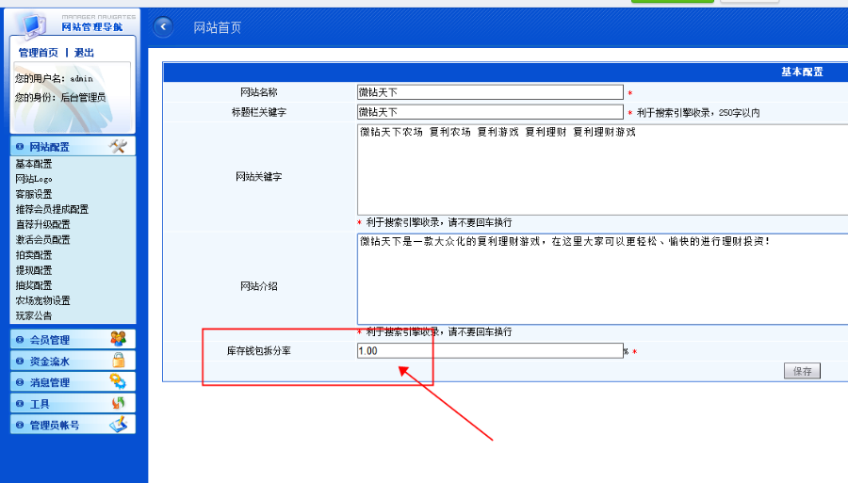Click the back arrow circle button

pos(163,26)
